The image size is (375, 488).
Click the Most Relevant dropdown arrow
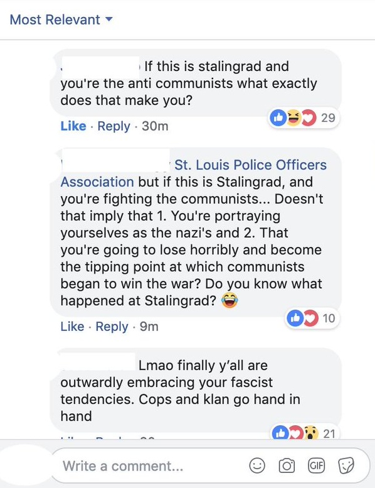point(108,19)
